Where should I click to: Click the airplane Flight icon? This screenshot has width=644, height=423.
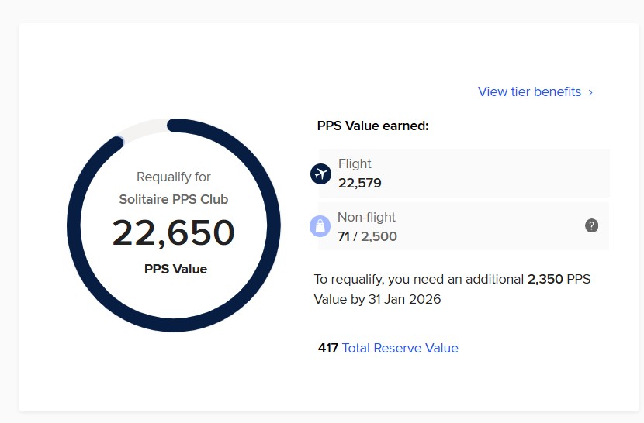pyautogui.click(x=320, y=174)
